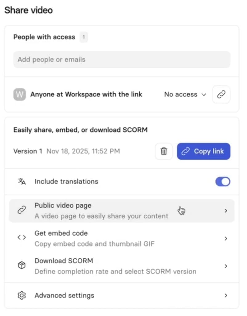Delete Version 1 using the trash icon
The height and width of the screenshot is (316, 247).
pos(164,151)
